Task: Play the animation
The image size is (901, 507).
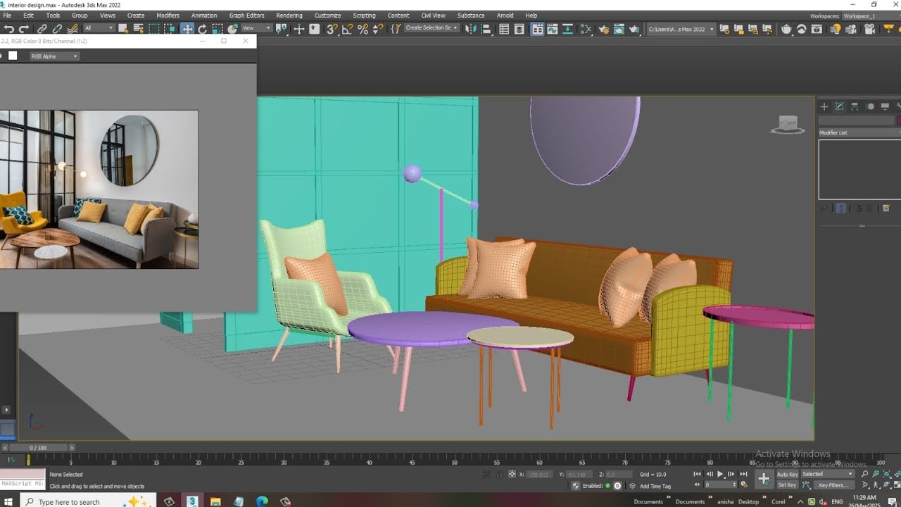Action: pyautogui.click(x=720, y=474)
